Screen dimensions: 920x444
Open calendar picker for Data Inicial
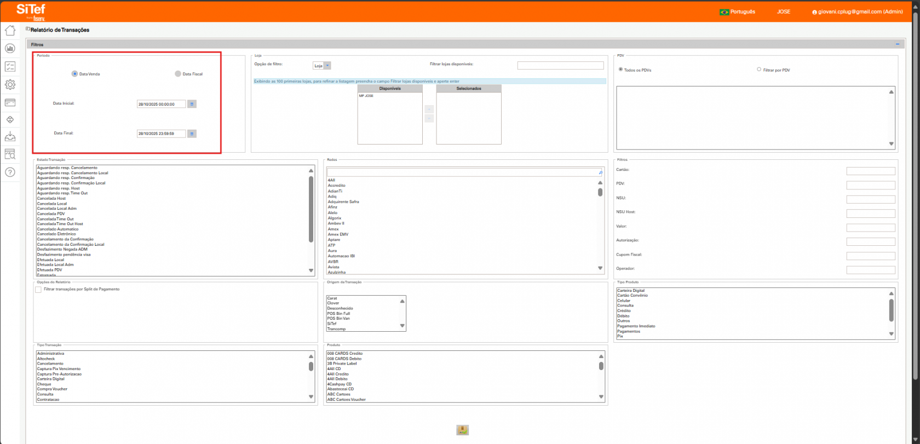point(192,104)
